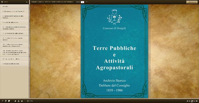The height and width of the screenshot is (103, 199).
Task: Click the print icon in bottom toolbar
Action: tap(15, 101)
